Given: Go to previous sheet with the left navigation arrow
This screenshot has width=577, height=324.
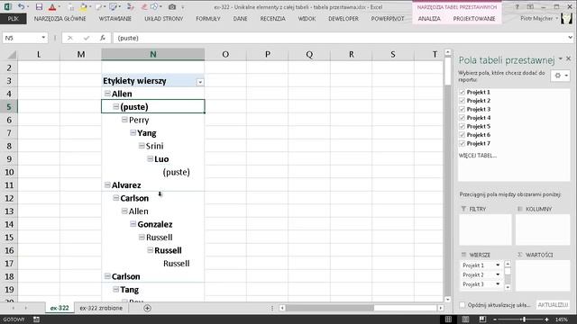Looking at the screenshot, I should tap(14, 308).
